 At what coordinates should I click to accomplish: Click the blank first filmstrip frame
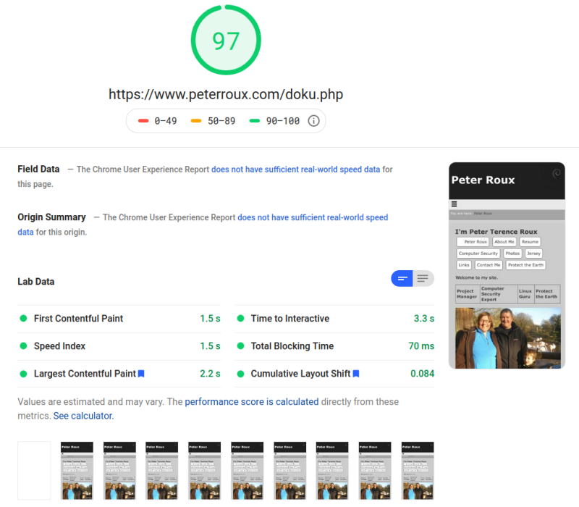pos(34,470)
